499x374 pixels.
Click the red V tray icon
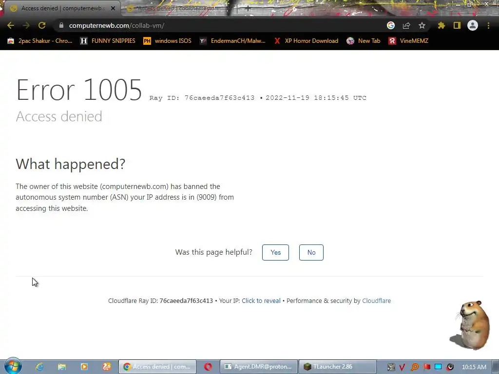(402, 367)
